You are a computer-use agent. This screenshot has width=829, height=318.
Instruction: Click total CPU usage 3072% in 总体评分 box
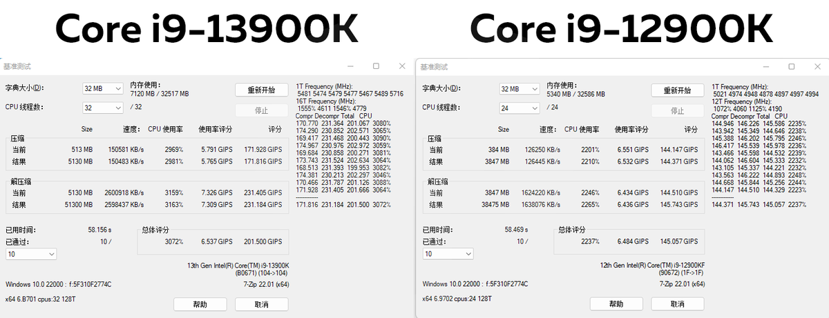tap(173, 241)
